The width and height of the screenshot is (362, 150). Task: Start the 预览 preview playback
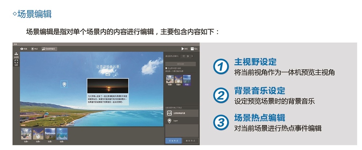coord(185,49)
